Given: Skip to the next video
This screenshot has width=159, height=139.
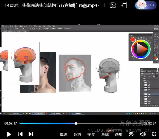Looking at the screenshot, I should [31, 134].
